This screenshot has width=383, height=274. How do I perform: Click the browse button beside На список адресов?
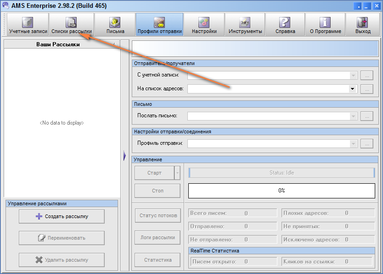367,89
